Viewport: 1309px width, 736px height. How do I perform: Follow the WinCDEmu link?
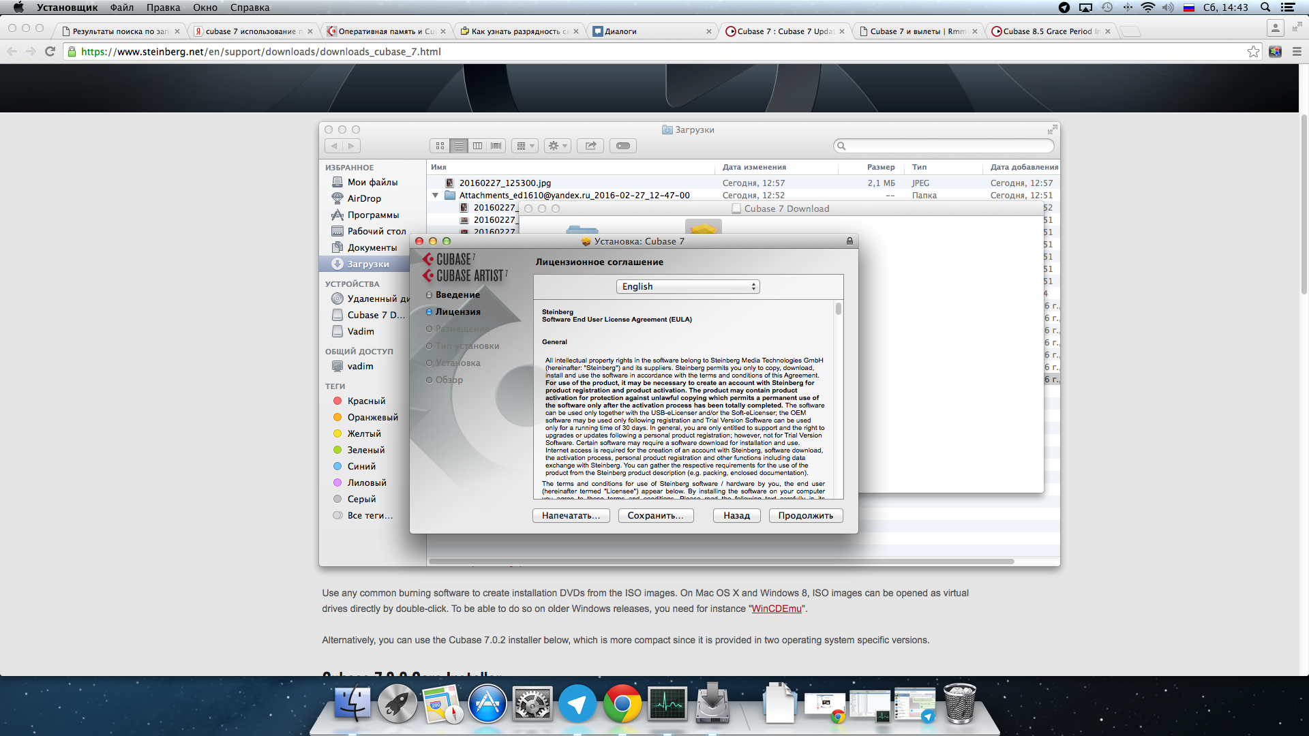pos(776,609)
